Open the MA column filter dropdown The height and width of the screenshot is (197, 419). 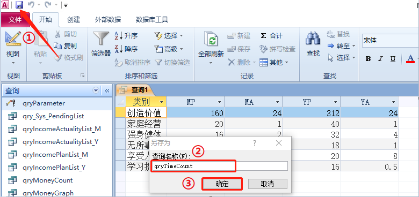click(277, 102)
